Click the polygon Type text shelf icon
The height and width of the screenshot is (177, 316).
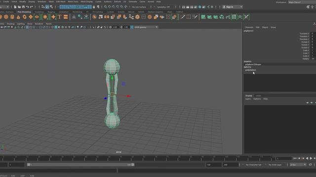[x=59, y=17]
